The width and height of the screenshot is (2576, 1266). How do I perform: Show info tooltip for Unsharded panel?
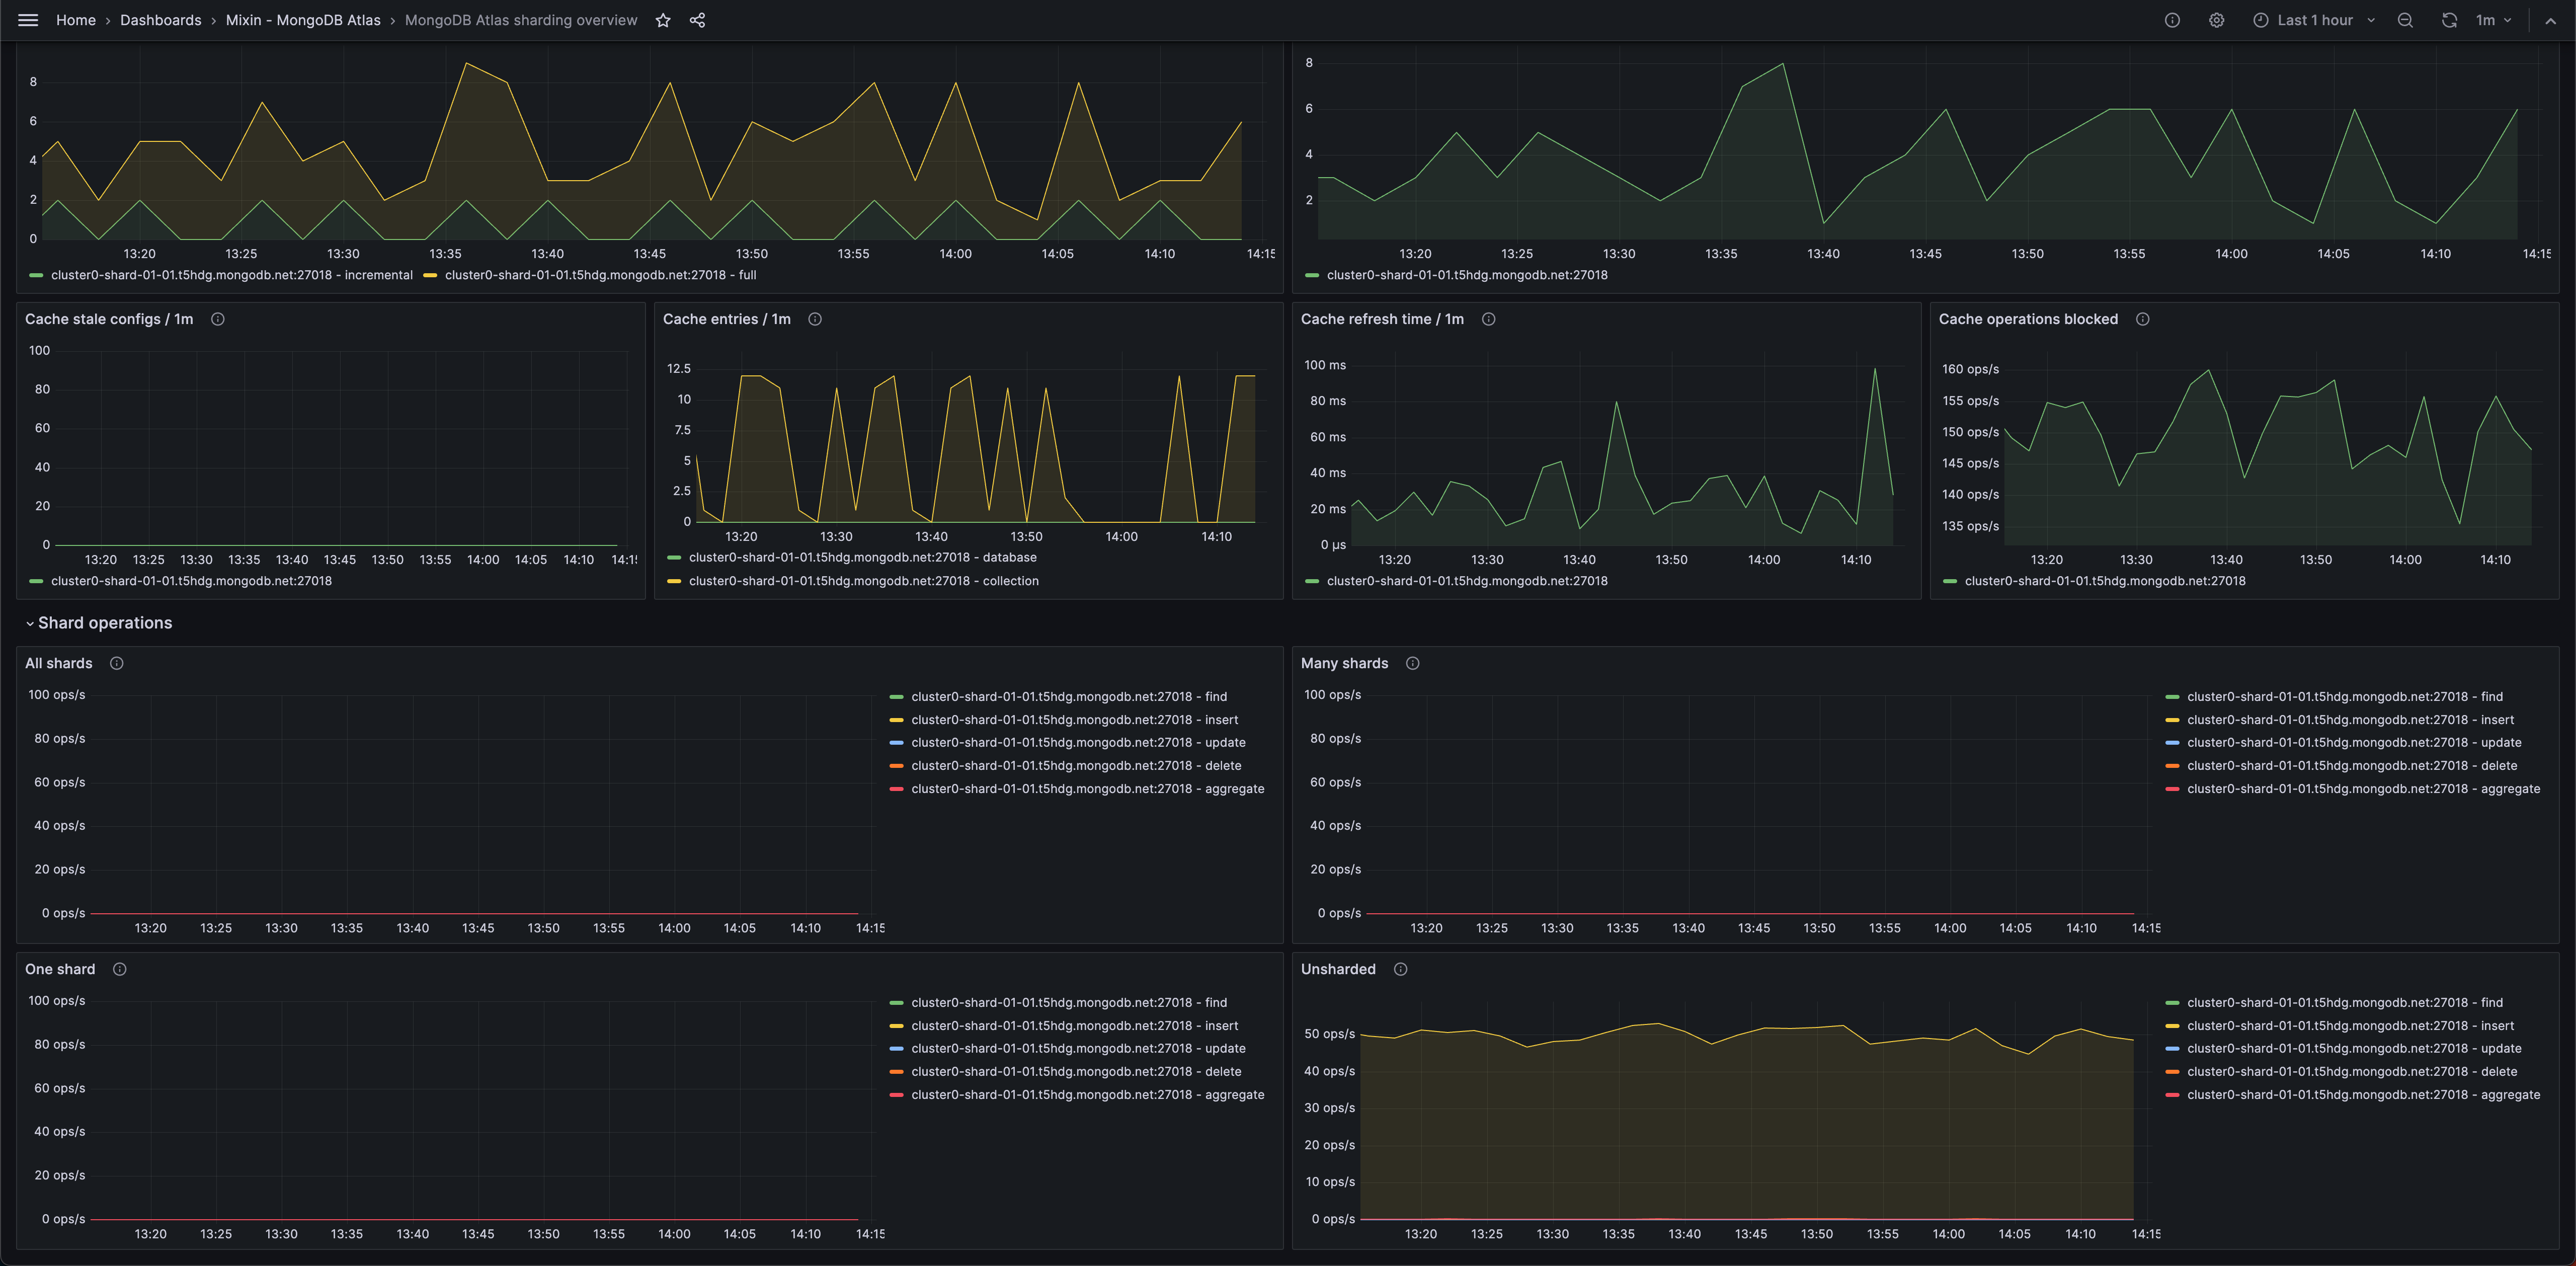pyautogui.click(x=1400, y=969)
